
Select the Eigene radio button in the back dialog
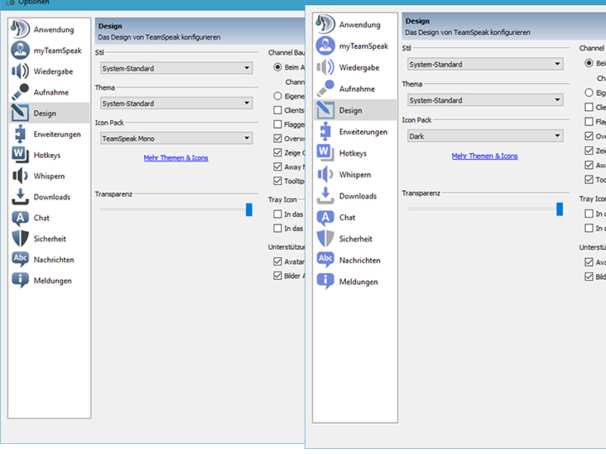(278, 96)
